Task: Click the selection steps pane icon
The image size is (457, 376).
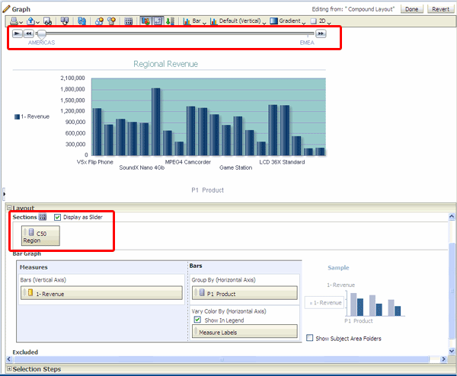Action: pyautogui.click(x=170, y=21)
